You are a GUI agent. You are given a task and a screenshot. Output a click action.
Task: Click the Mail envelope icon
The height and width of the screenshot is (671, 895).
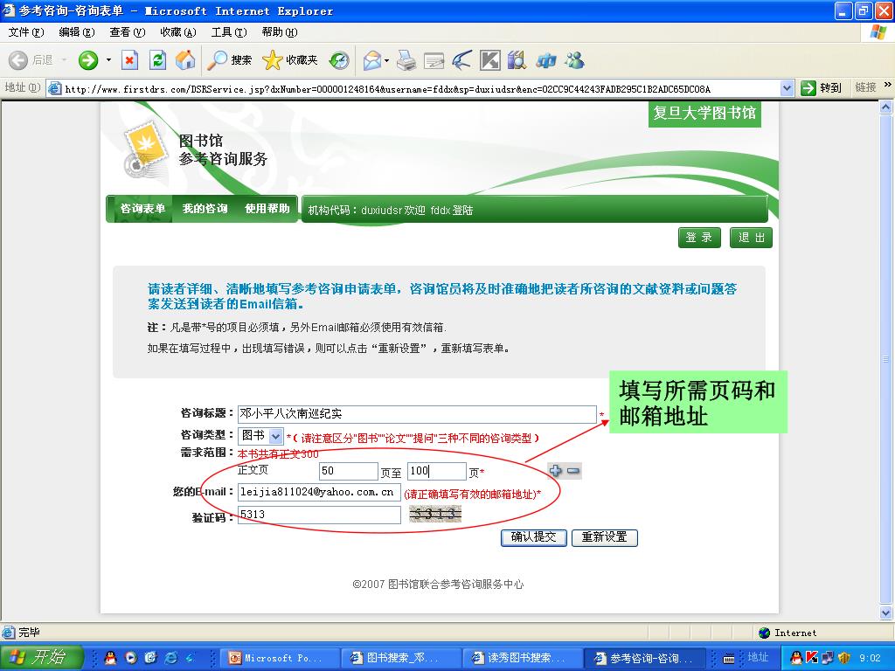[372, 60]
